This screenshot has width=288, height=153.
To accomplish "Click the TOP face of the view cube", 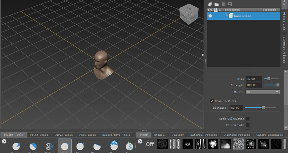I will point(189,8).
